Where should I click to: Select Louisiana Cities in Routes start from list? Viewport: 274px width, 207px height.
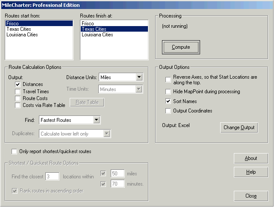click(x=39, y=35)
